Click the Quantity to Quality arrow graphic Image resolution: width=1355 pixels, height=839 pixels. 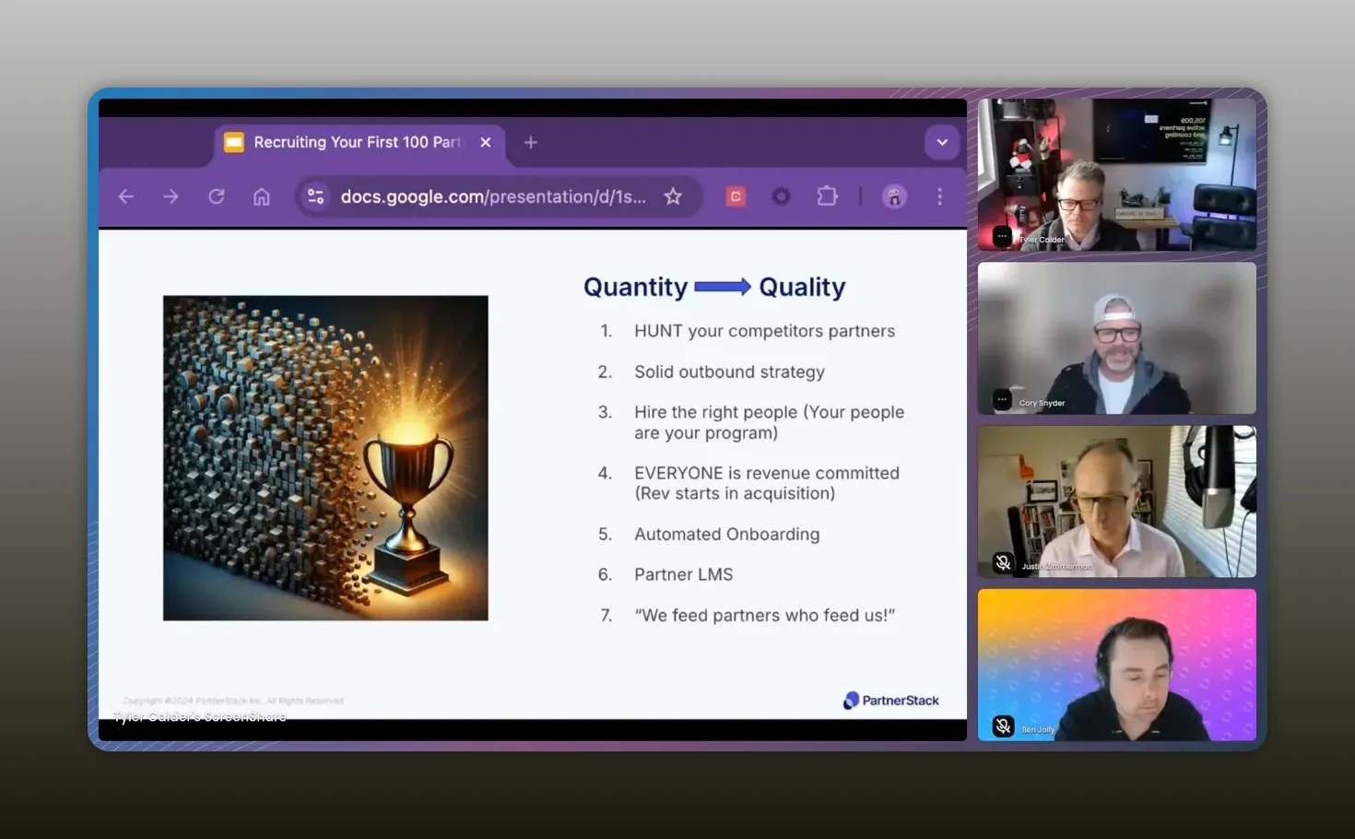(722, 287)
